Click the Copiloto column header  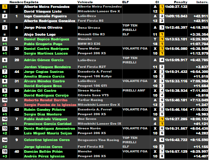pyautogui.click(x=31, y=2)
